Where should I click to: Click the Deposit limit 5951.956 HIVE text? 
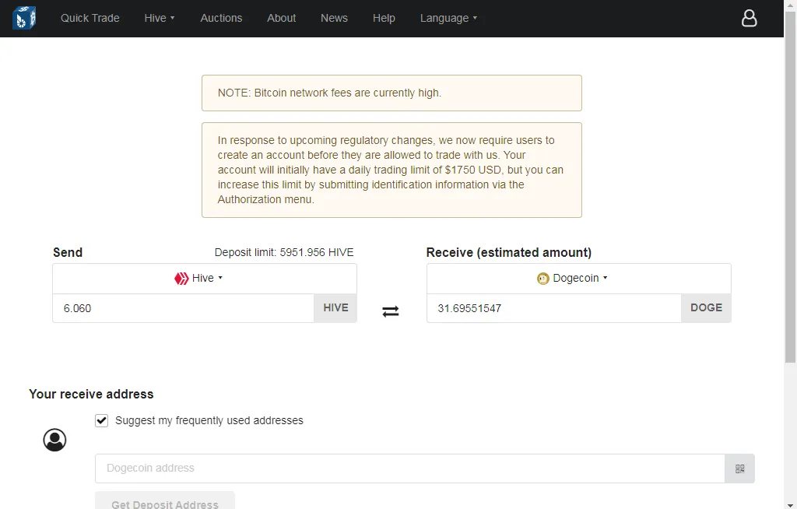click(x=284, y=252)
